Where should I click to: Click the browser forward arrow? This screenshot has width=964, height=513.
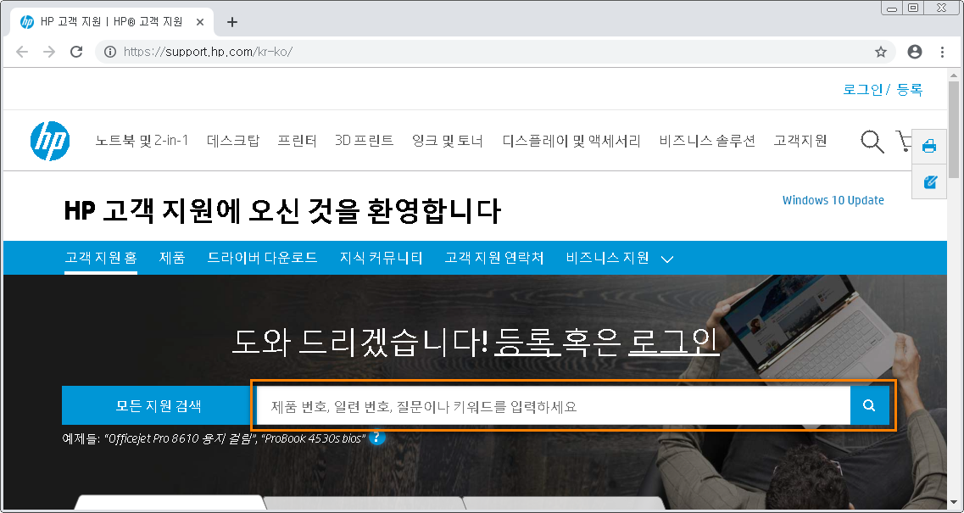(49, 52)
